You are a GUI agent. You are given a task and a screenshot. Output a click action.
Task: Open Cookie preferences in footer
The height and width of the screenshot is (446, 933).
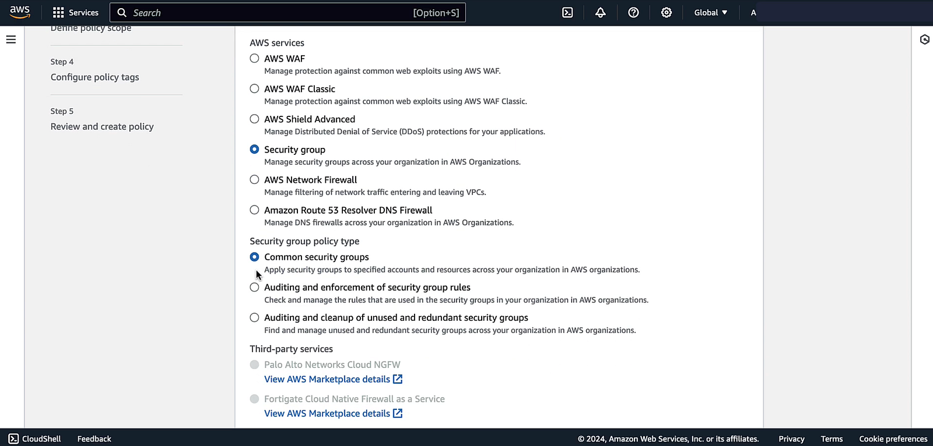click(893, 438)
